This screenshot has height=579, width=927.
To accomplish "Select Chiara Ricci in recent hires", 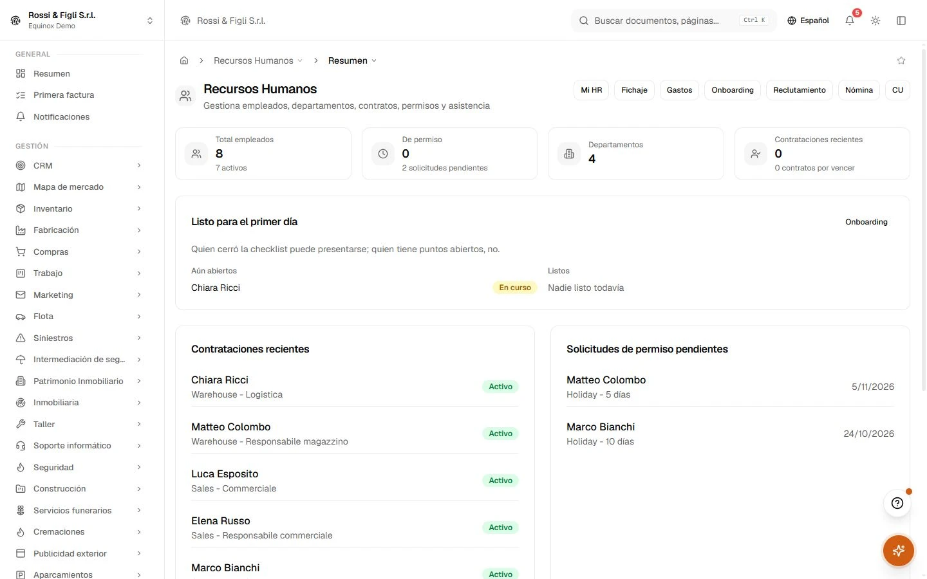I will tap(355, 387).
